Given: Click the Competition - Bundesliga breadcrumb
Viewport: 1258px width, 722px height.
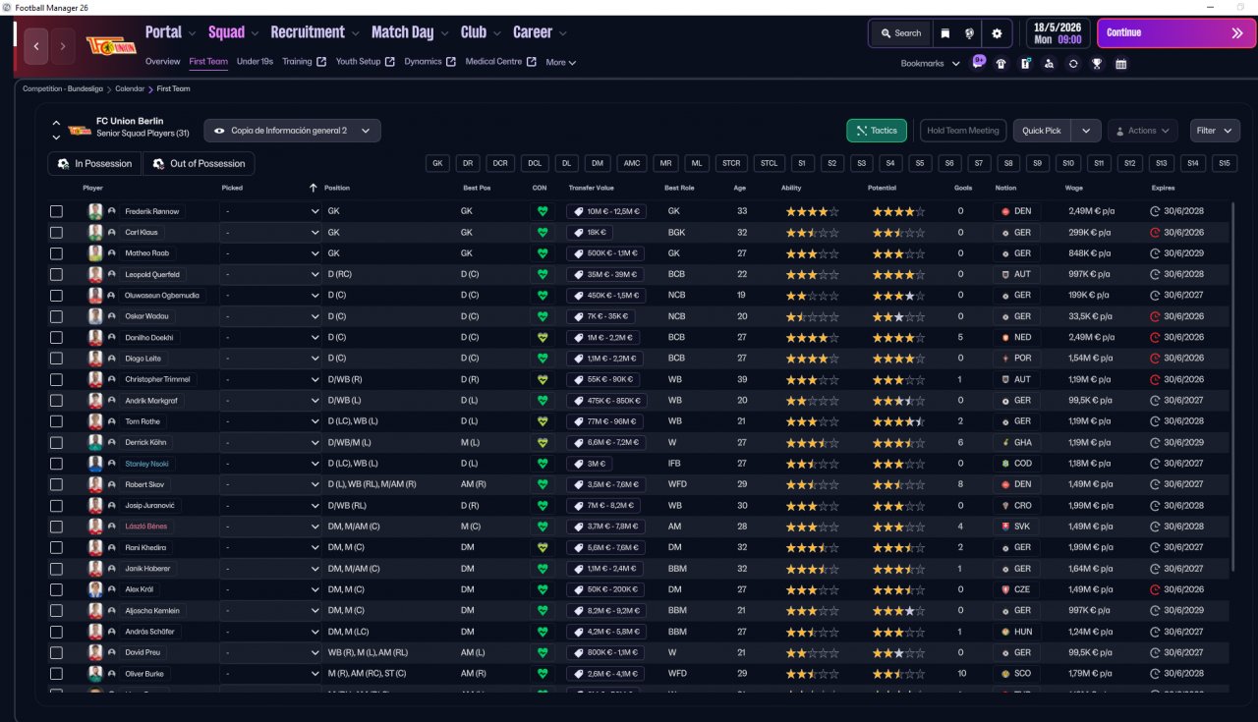Looking at the screenshot, I should coord(63,88).
